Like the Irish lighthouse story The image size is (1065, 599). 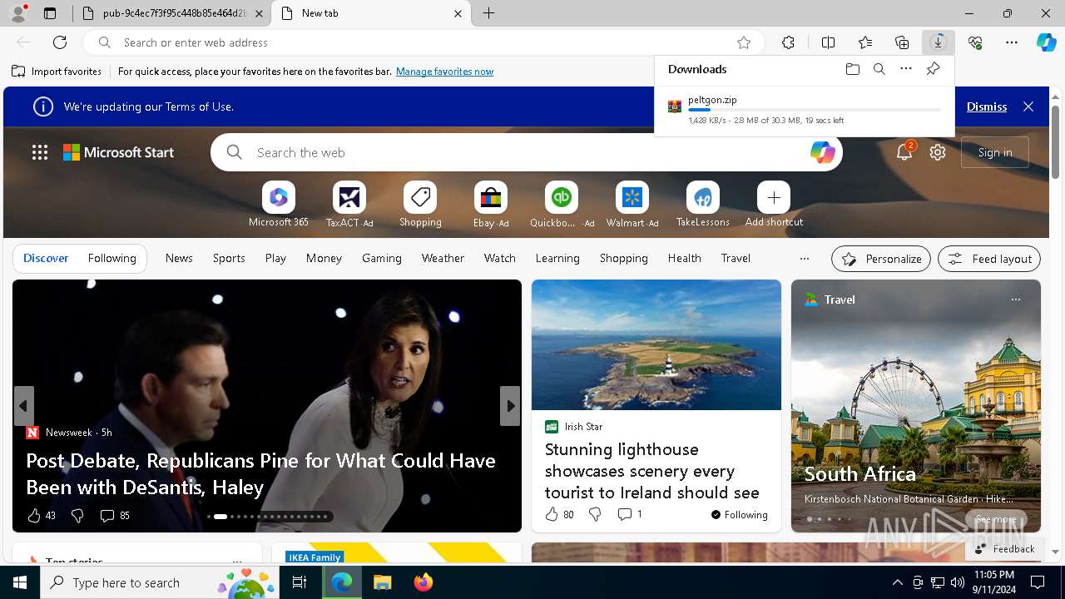point(559,514)
